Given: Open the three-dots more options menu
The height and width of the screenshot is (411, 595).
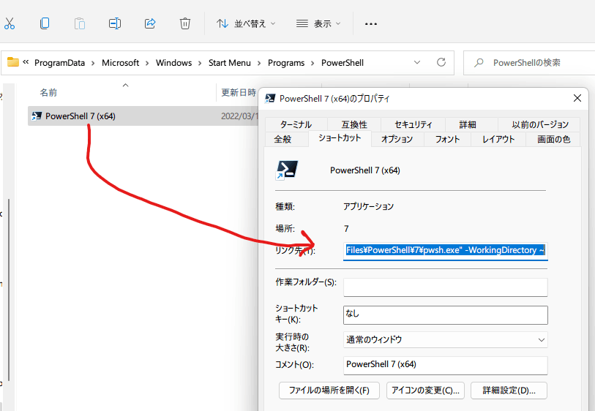Looking at the screenshot, I should 371,24.
